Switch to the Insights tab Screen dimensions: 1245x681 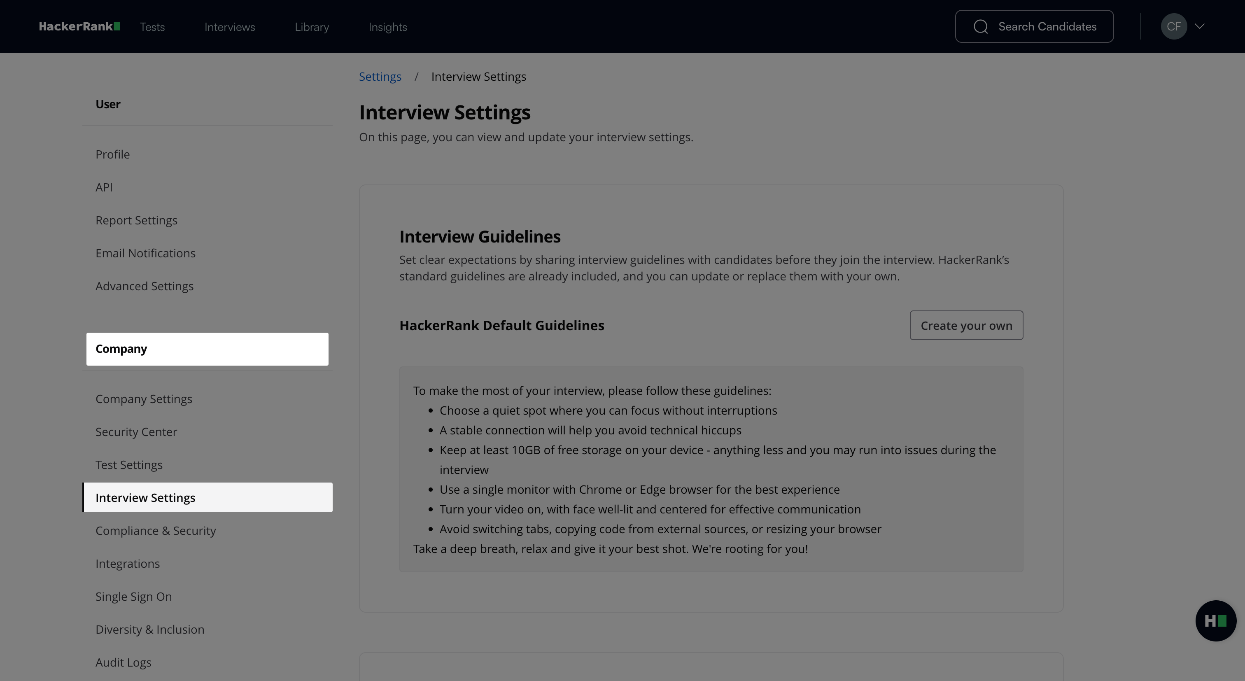(387, 27)
